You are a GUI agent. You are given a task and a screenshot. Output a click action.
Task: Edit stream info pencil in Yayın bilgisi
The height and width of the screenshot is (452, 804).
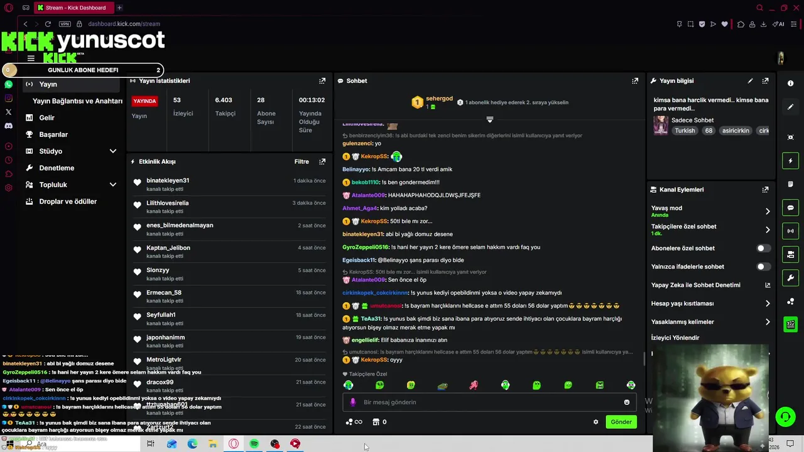(750, 81)
